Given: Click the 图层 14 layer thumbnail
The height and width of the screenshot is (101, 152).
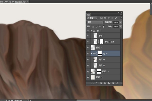Looking at the screenshot, I should [x=95, y=59].
